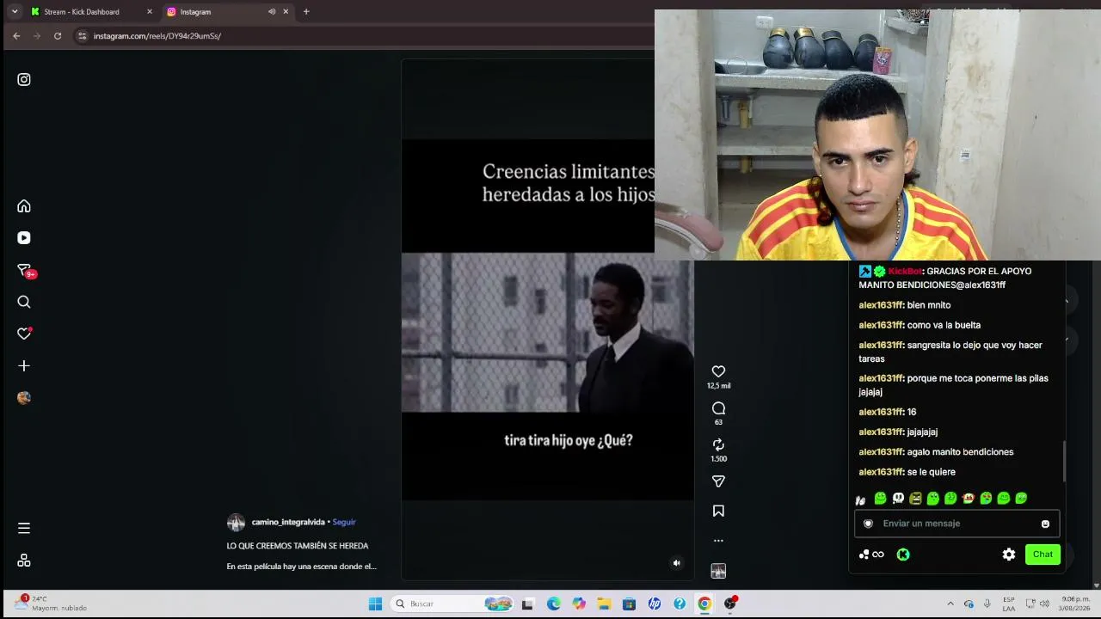Open Microsoft Edge from the taskbar
The width and height of the screenshot is (1101, 619).
[553, 604]
